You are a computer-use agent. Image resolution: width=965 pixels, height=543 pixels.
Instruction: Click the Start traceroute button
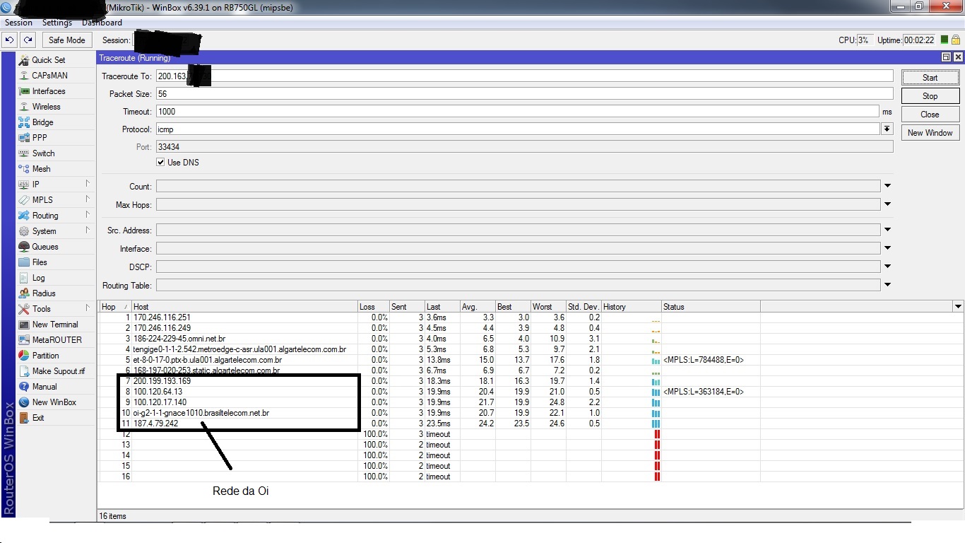(x=930, y=78)
